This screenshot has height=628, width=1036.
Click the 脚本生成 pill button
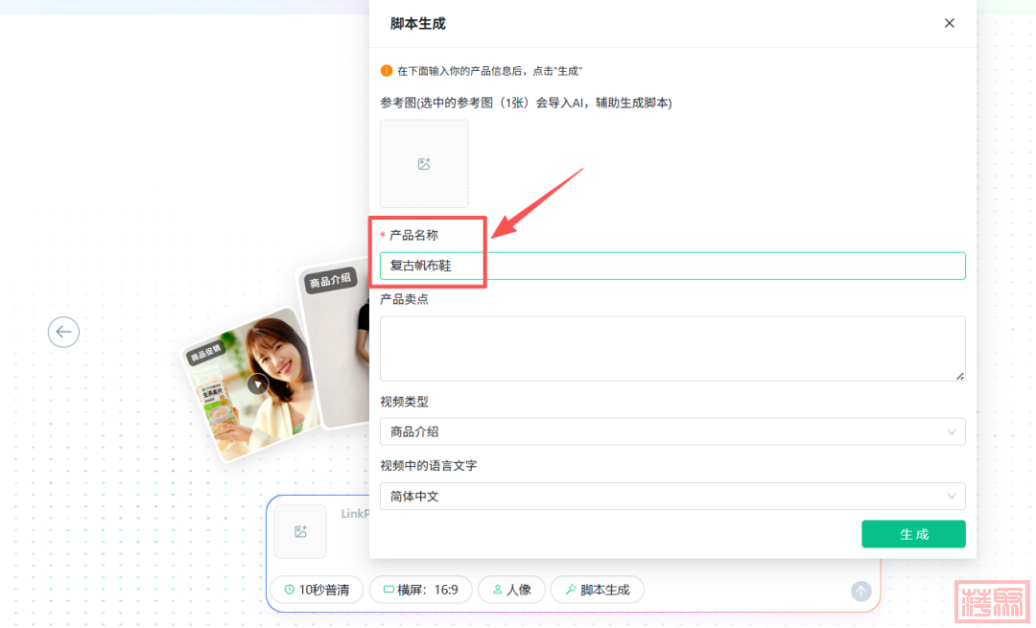[597, 590]
